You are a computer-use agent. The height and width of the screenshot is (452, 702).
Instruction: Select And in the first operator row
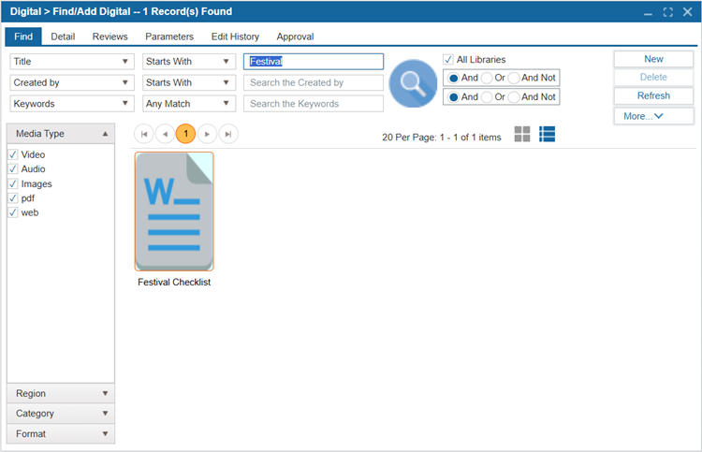[x=454, y=78]
